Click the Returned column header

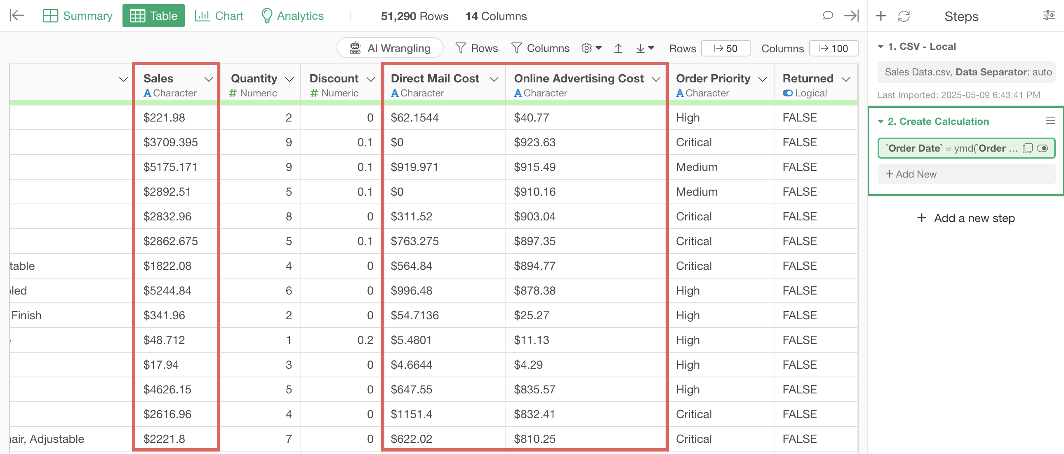pyautogui.click(x=807, y=78)
